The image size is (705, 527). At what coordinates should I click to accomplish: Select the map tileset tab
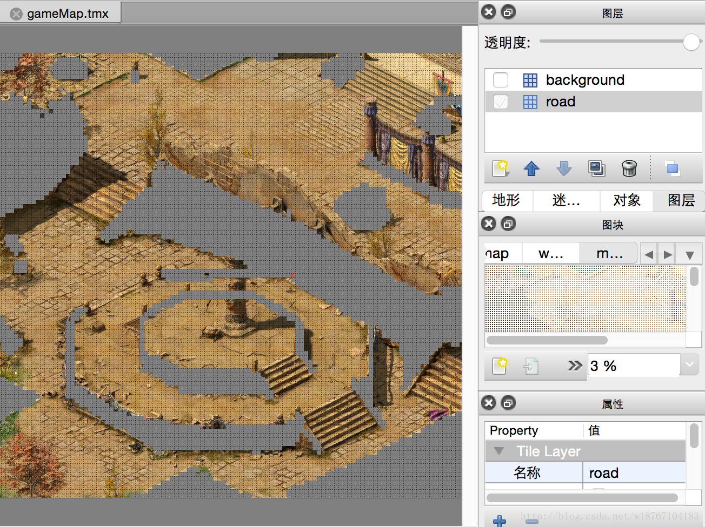503,253
